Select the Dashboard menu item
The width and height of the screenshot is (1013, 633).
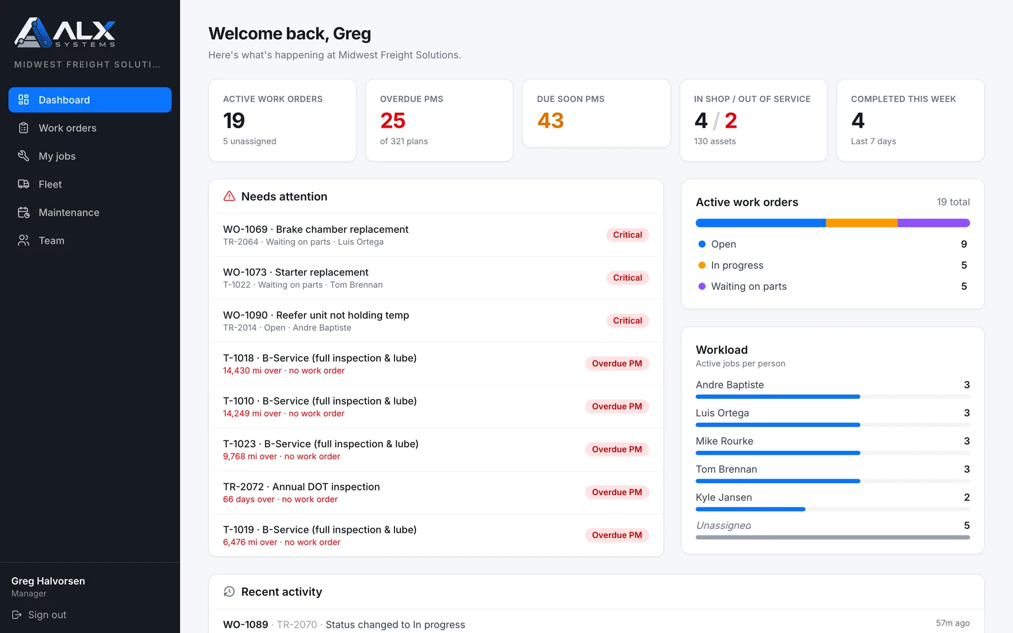(90, 100)
